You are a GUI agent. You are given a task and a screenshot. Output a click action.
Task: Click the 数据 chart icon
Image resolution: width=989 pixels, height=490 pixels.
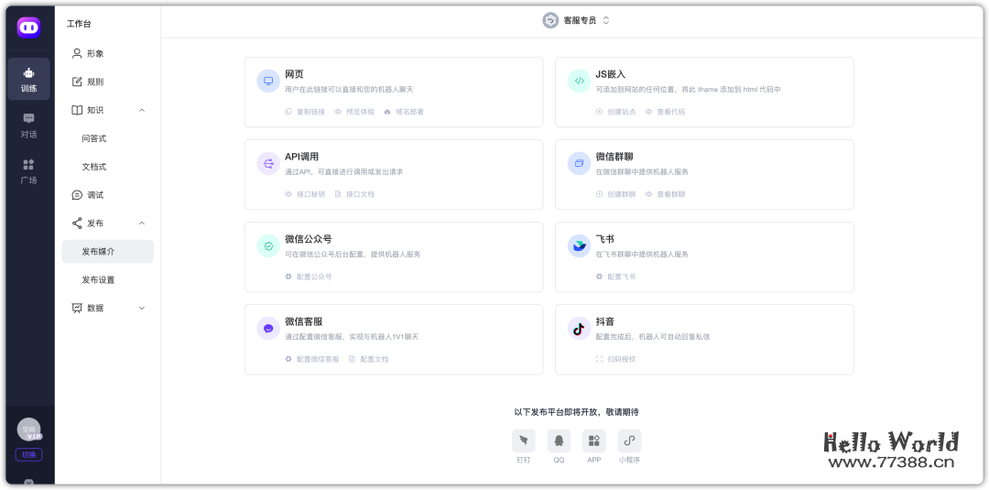[77, 309]
